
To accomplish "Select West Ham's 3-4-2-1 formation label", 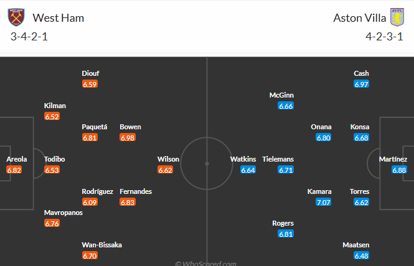I will [29, 36].
